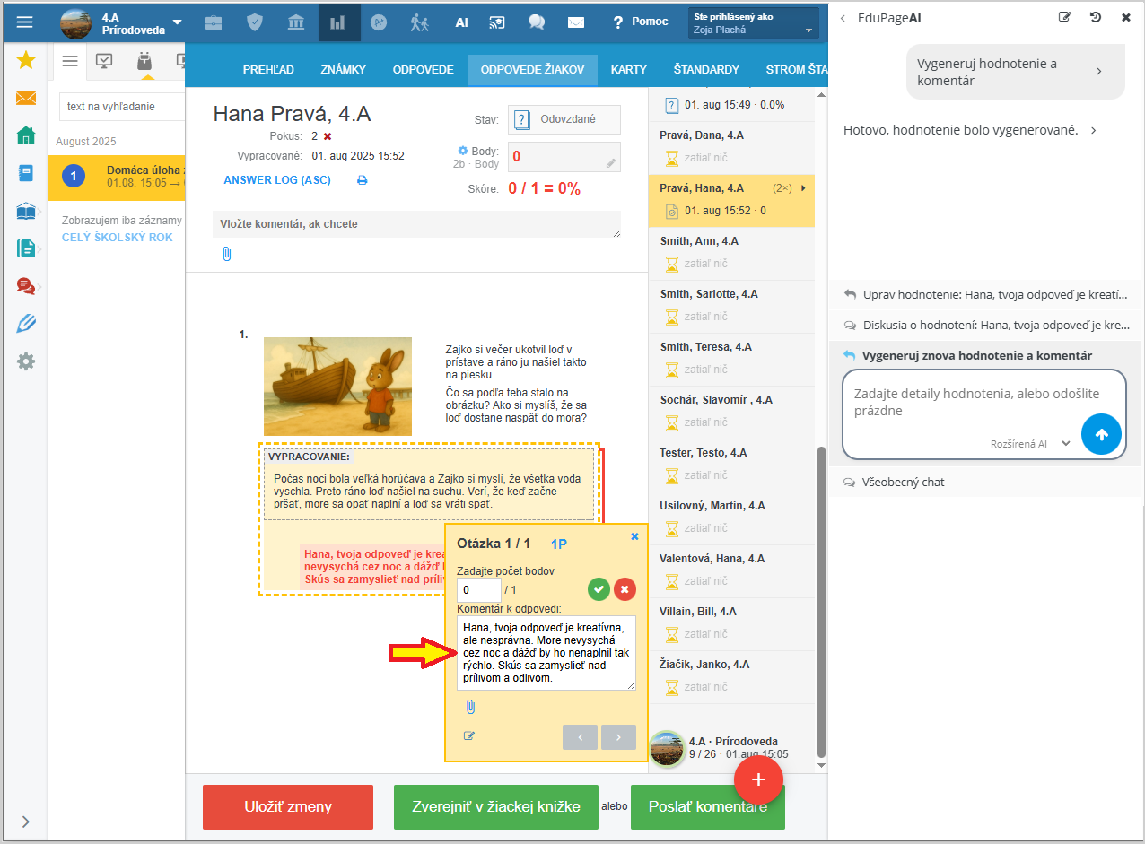
Task: Open the ANSWER LOG (ASC) link
Action: tap(277, 180)
